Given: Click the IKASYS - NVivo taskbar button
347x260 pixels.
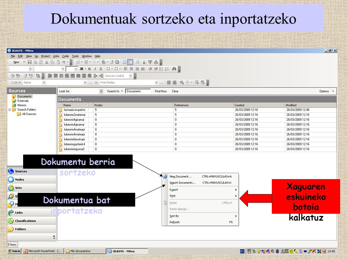Looking at the screenshot, I should (x=128, y=251).
